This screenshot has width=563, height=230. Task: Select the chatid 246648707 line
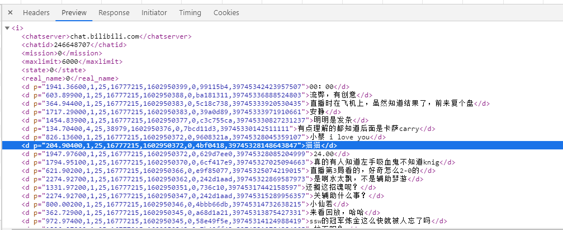click(74, 45)
